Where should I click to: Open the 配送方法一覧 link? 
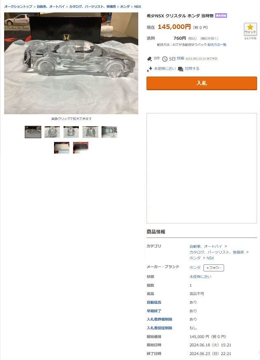click(217, 45)
